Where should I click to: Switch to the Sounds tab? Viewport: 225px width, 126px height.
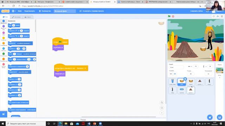pyautogui.click(x=28, y=17)
